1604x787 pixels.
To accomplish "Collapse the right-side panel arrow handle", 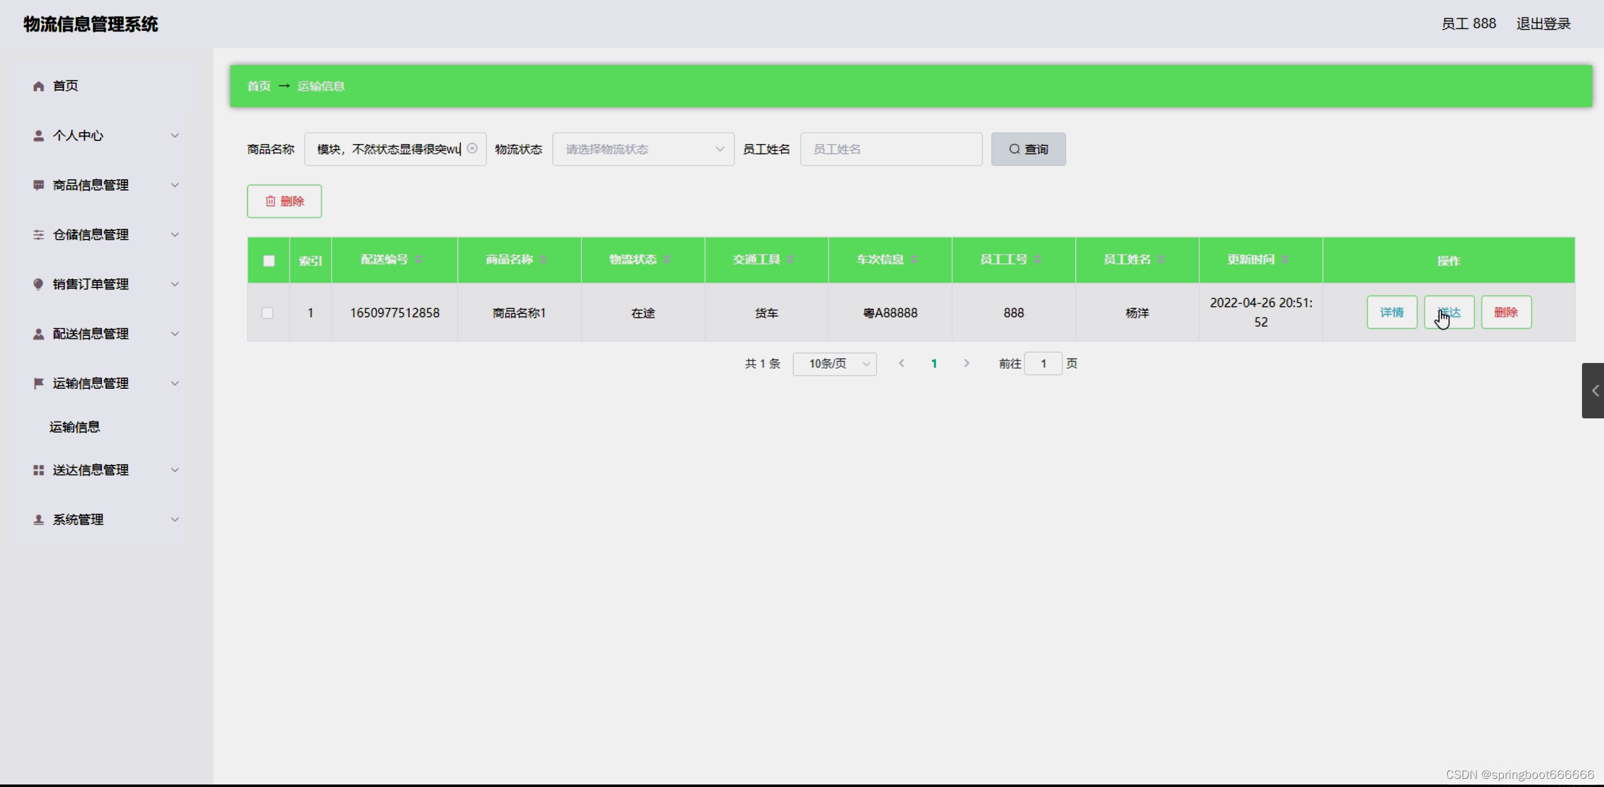I will pyautogui.click(x=1594, y=391).
